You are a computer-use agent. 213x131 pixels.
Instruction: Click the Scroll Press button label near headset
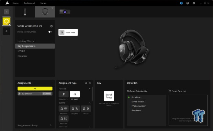68,32
